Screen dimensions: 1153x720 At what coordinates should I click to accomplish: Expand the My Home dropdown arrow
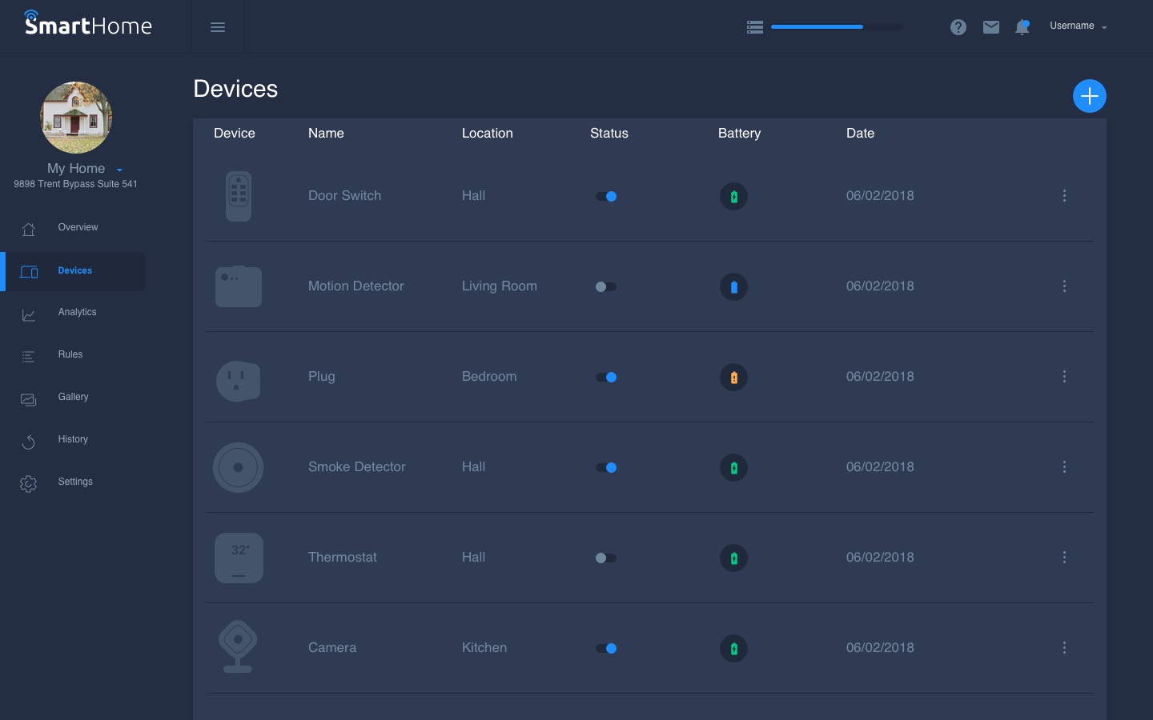[x=119, y=170]
